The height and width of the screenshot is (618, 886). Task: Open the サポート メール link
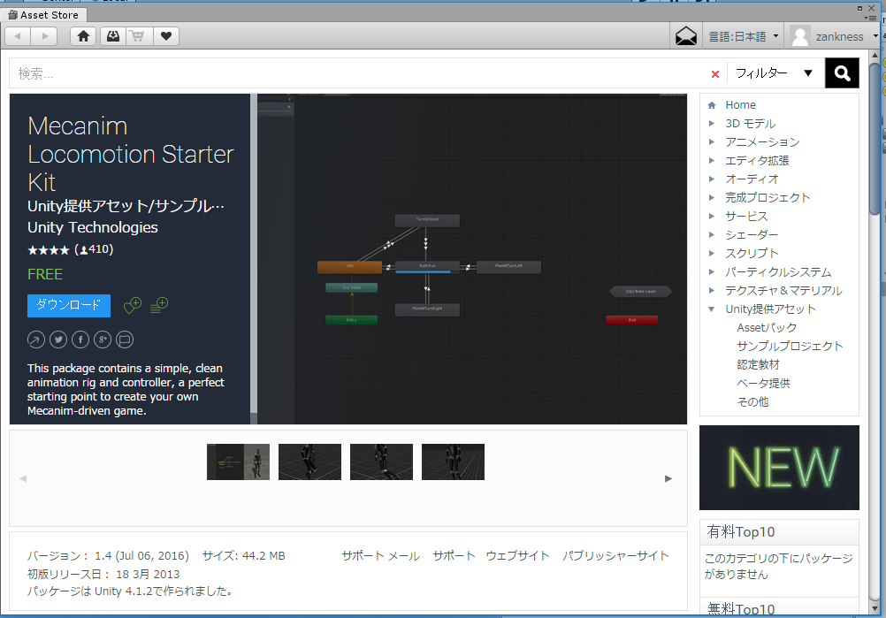tap(380, 556)
